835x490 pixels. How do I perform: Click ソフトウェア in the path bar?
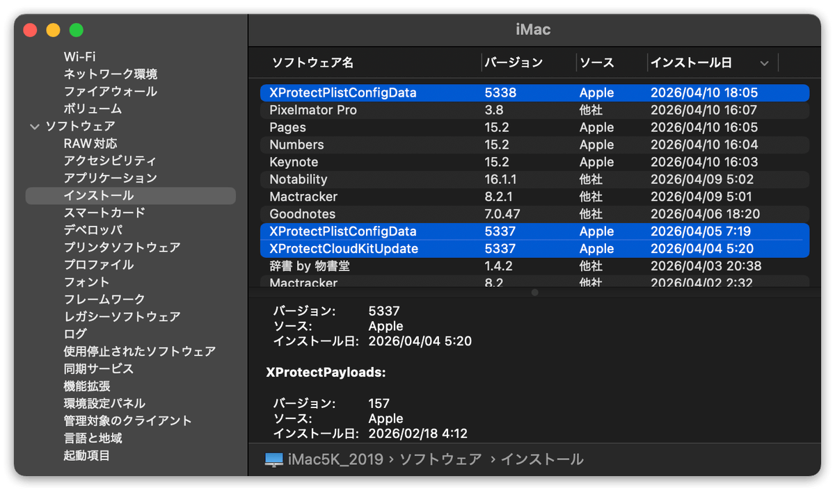click(x=440, y=459)
